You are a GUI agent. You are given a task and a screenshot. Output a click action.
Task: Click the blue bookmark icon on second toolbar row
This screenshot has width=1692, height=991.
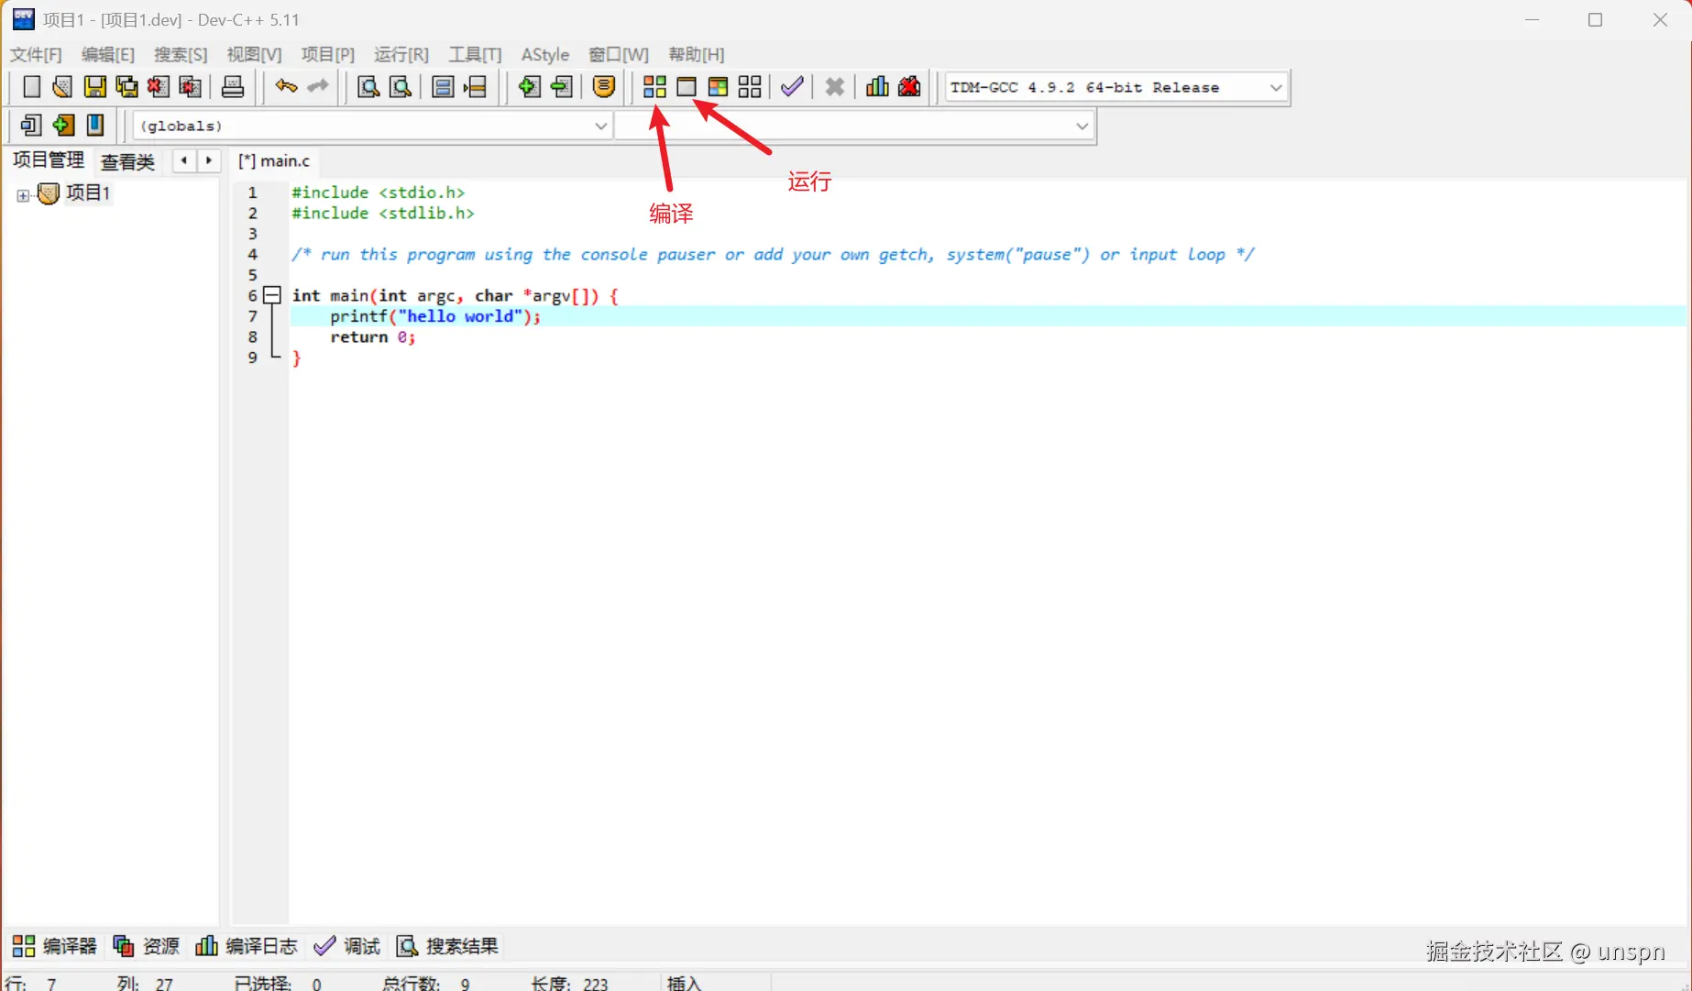94,126
